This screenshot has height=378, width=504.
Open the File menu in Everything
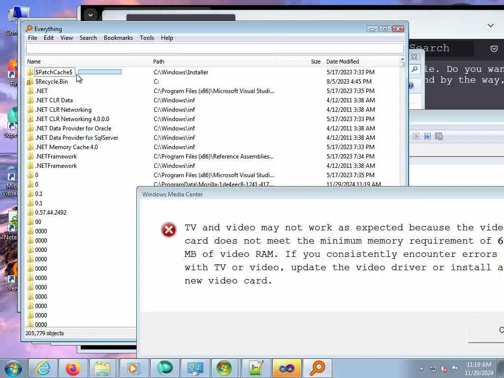coord(32,38)
